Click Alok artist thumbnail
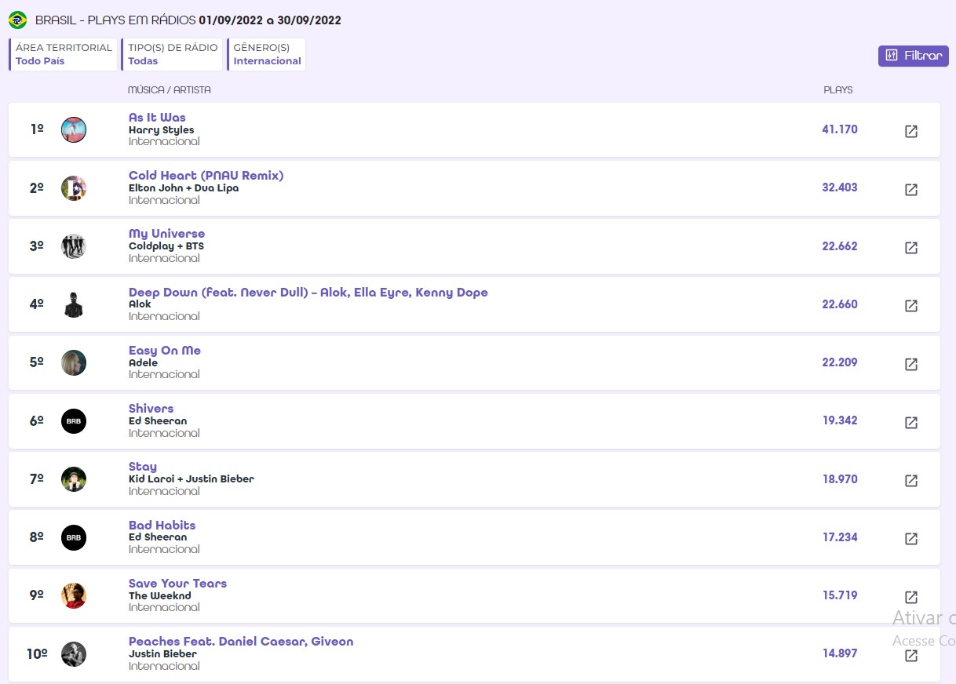 [74, 304]
